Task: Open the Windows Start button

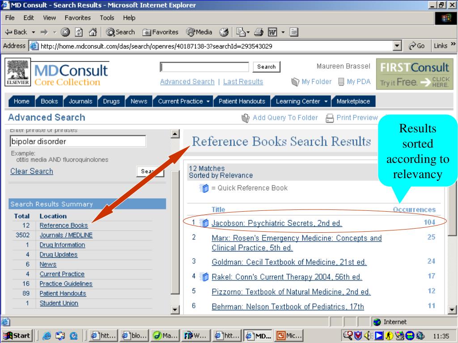Action: coord(17,335)
